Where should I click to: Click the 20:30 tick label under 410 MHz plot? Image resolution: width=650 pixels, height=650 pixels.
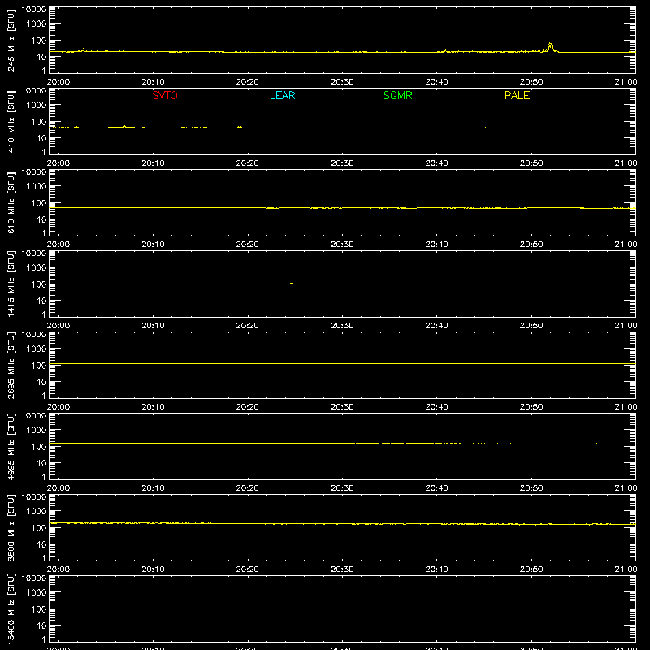pyautogui.click(x=342, y=163)
